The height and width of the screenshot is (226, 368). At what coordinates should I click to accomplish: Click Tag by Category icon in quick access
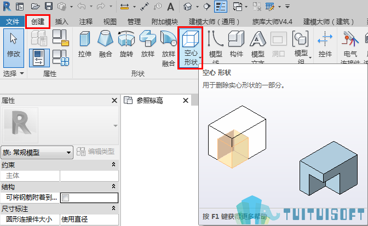(158, 7)
